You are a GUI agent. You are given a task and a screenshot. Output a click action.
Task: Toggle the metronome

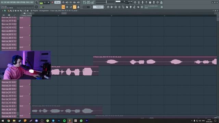[63, 2]
